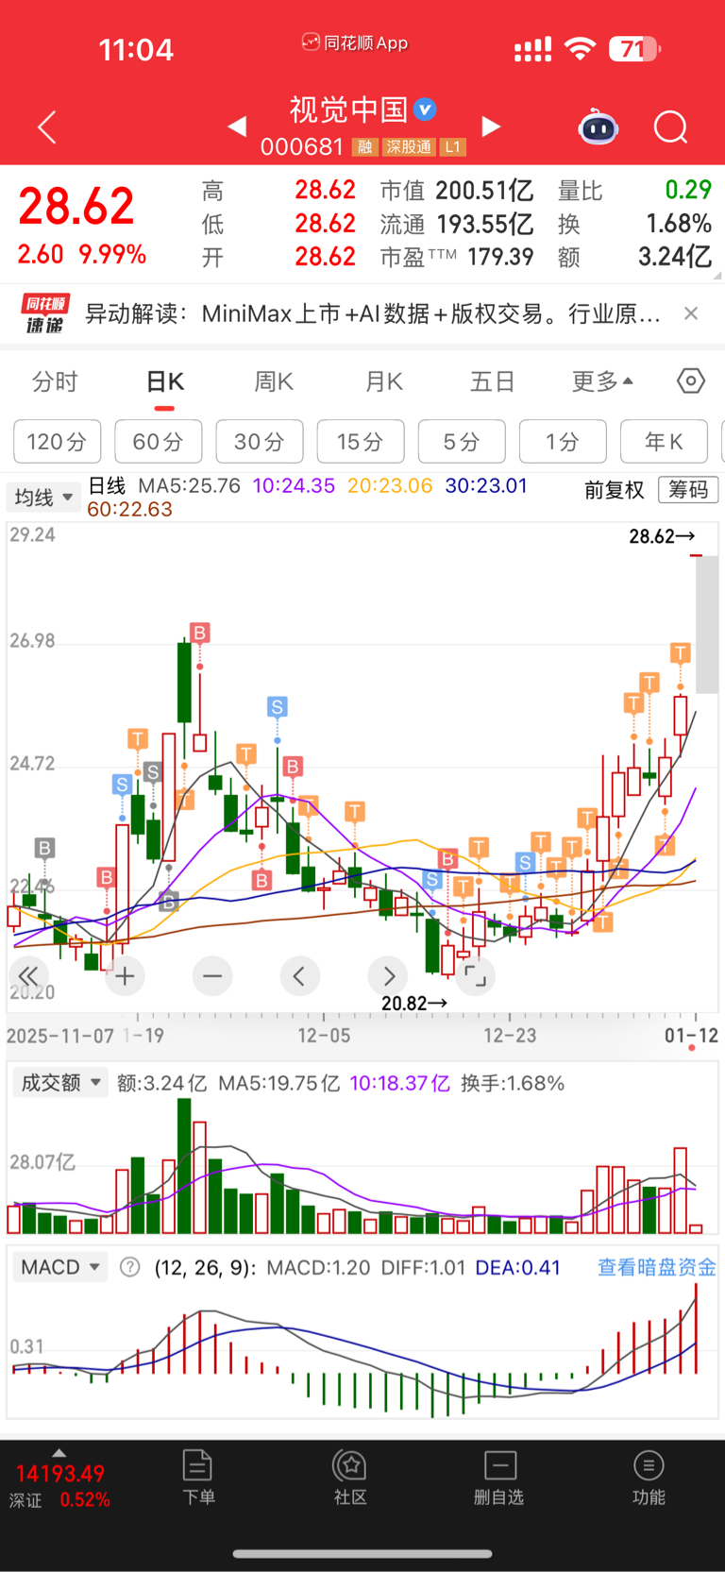This screenshot has width=725, height=1572.
Task: Choose the 120分 period button
Action: point(57,442)
